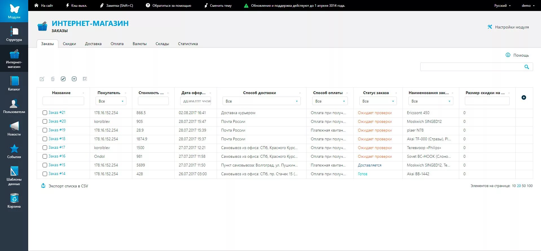Open Каталог module in sidebar
The width and height of the screenshot is (541, 251).
(x=14, y=83)
